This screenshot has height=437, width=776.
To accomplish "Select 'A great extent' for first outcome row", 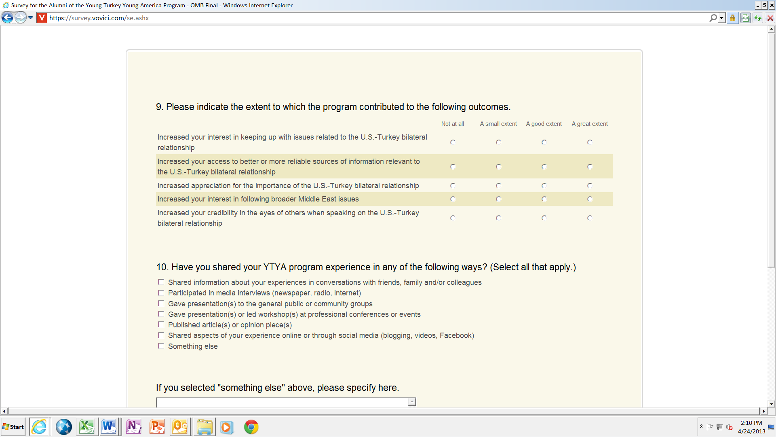I will coord(590,142).
